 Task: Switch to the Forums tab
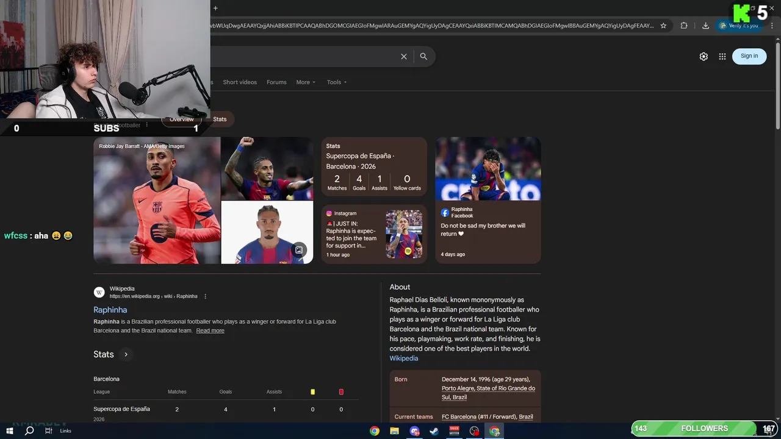tap(276, 82)
